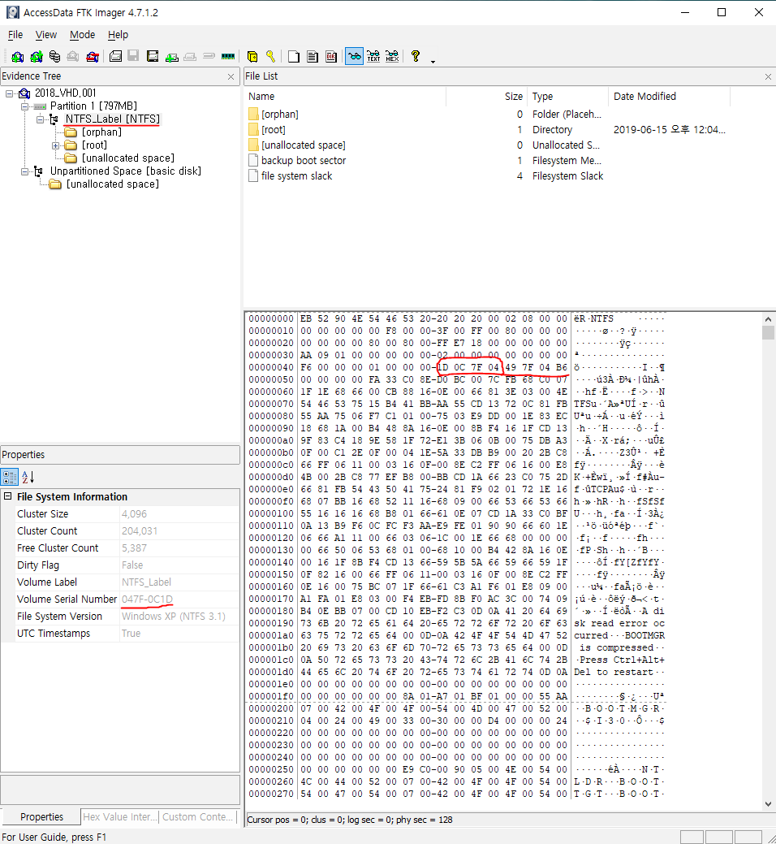The width and height of the screenshot is (776, 844).
Task: Click hex viewer scrollbar up arrow
Action: pos(768,319)
